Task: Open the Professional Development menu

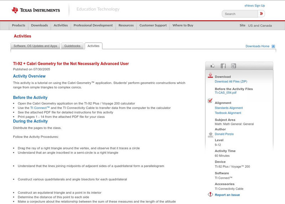Action: [93, 26]
